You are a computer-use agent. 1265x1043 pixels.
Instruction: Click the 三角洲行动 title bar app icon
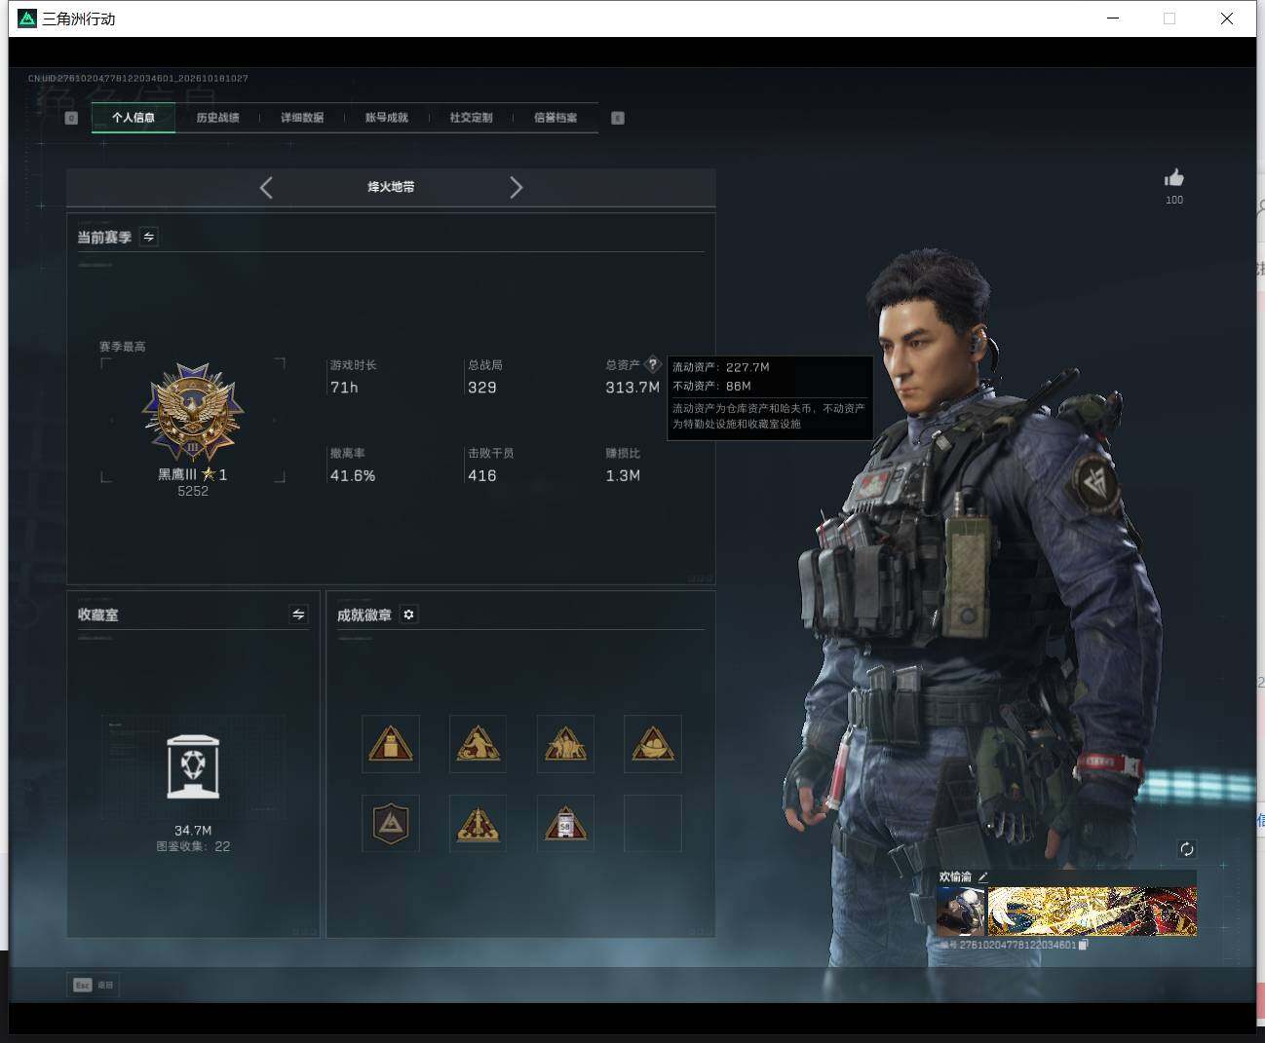point(27,19)
